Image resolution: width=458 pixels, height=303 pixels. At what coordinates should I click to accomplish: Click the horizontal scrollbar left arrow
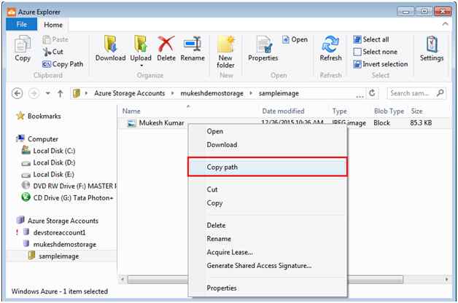point(123,280)
